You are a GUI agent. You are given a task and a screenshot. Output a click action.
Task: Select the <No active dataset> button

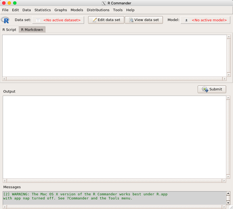(58, 20)
